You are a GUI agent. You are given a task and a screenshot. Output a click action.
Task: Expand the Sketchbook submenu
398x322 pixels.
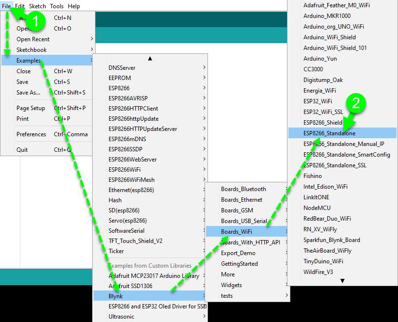tap(47, 50)
